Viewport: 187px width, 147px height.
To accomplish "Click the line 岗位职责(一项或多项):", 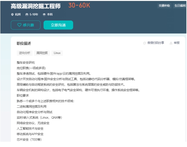I will (x=31, y=68).
